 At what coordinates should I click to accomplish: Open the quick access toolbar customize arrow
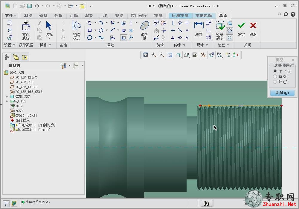click(x=90, y=6)
